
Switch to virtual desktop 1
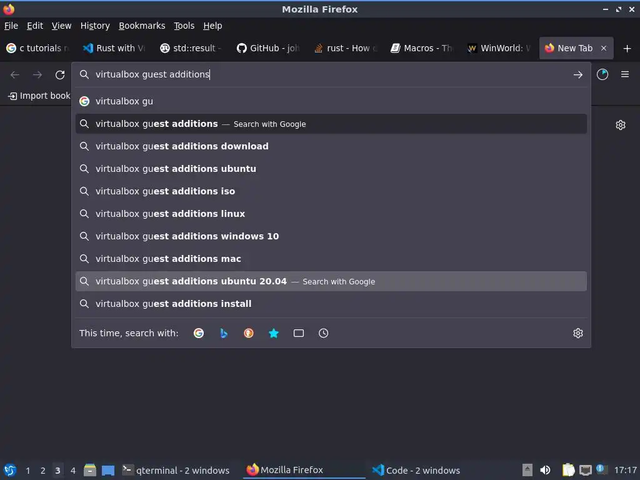tap(27, 471)
